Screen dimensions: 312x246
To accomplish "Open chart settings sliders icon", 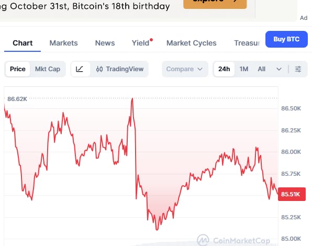I will point(298,69).
